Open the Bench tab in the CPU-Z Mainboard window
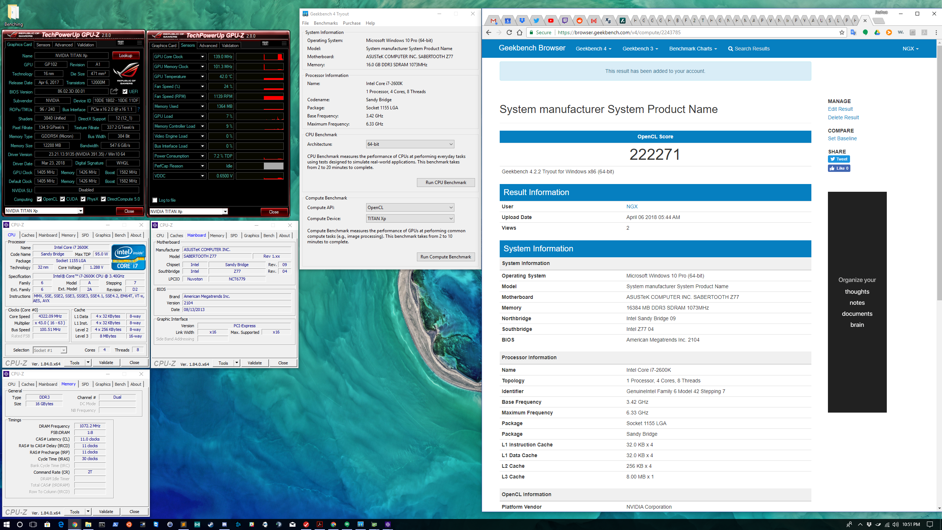 pos(269,236)
